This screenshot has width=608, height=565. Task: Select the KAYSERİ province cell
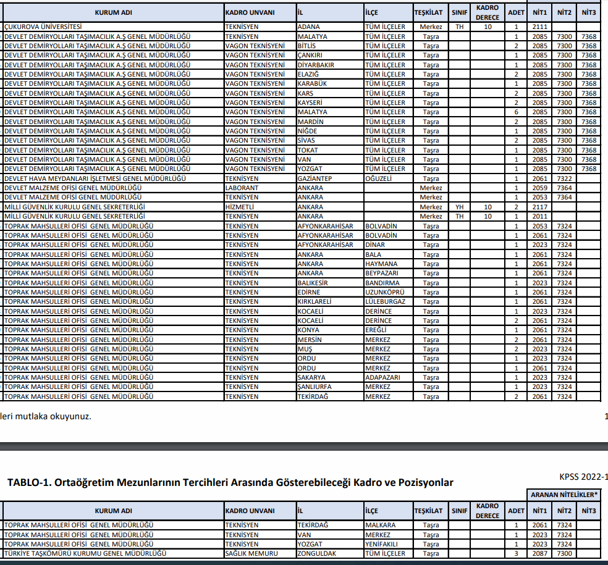point(330,103)
